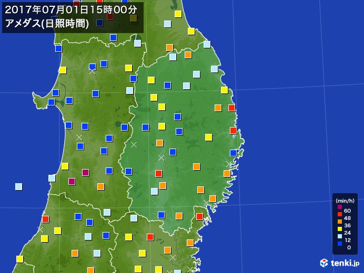Click the アメダス(日照時間) title text

47,24
